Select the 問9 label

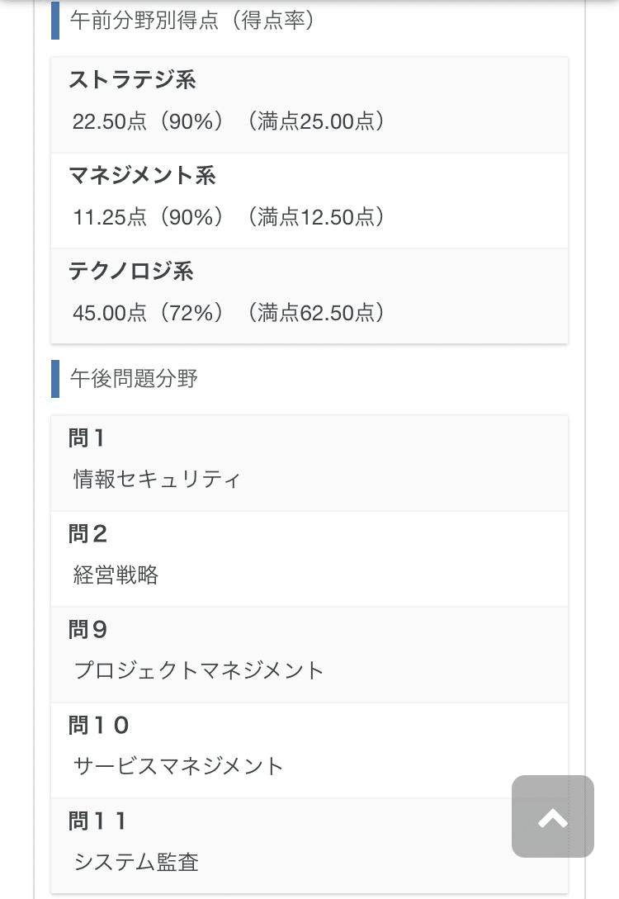88,630
